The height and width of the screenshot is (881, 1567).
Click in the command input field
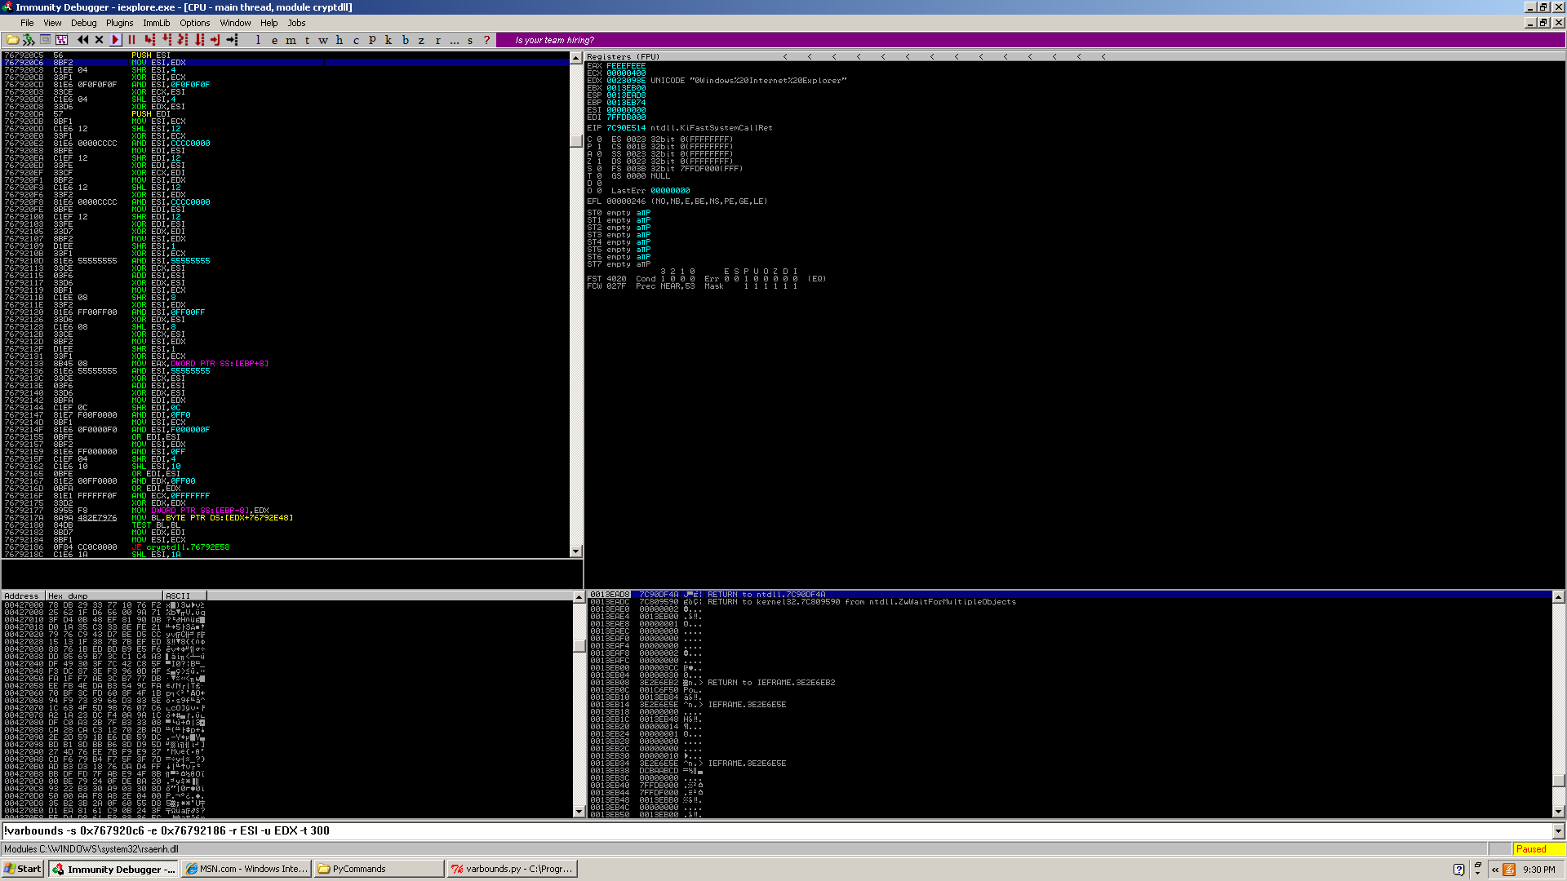click(x=735, y=830)
